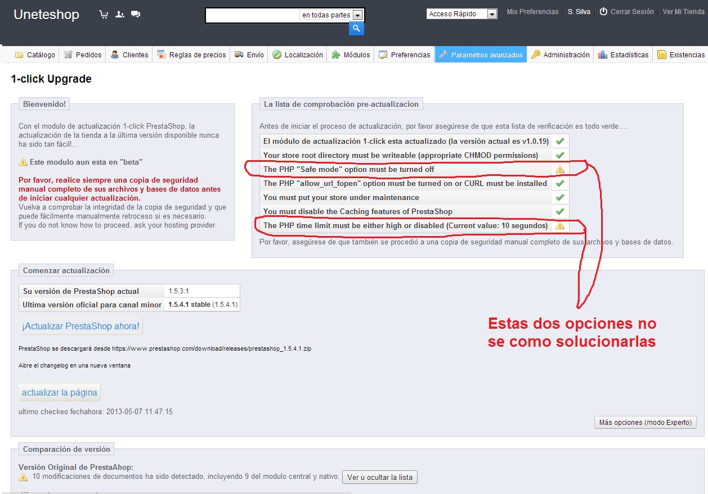This screenshot has width=708, height=494.
Task: Click the Parametros avanzados wrench icon
Action: point(443,55)
